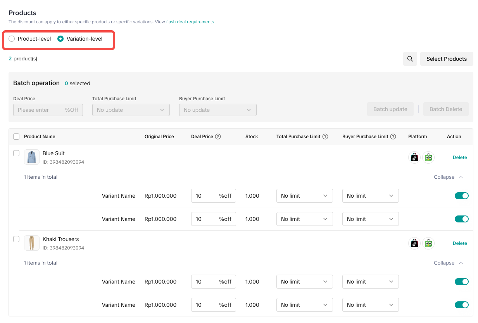
Task: Click the search magnifier icon
Action: coord(410,59)
